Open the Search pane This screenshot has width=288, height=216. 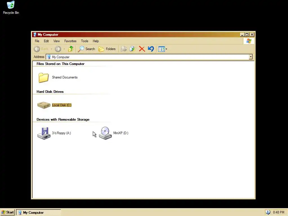tap(86, 49)
